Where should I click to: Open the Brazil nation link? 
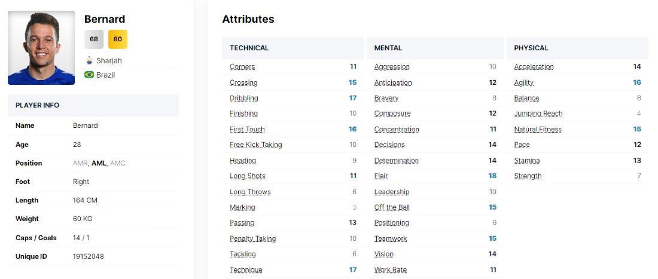pyautogui.click(x=105, y=75)
